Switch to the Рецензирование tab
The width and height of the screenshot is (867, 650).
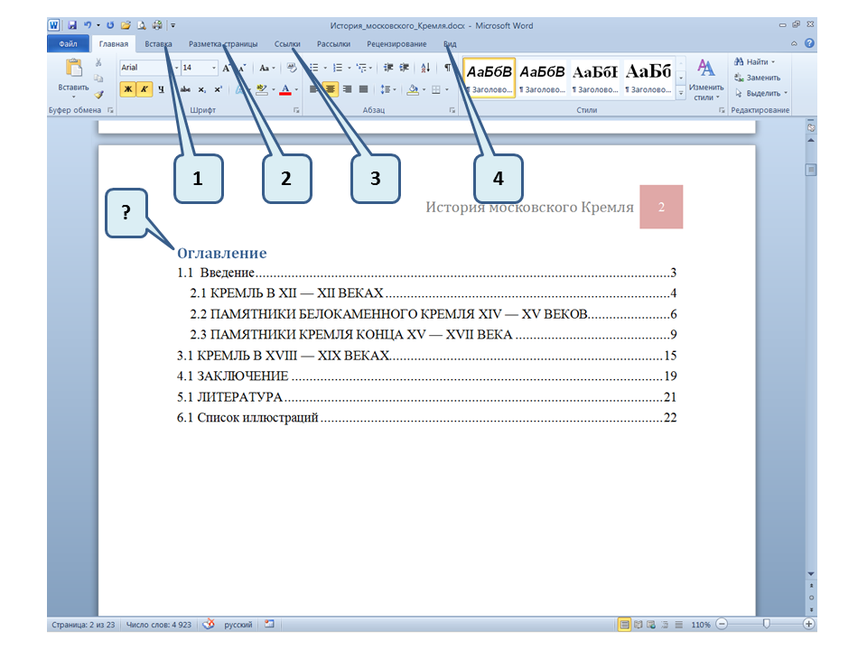pyautogui.click(x=396, y=43)
